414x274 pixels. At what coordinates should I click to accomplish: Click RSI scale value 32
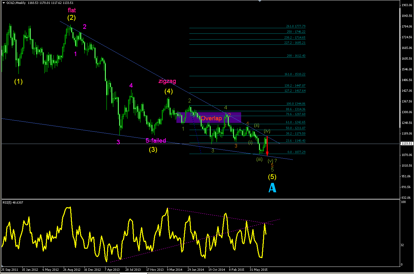(402, 245)
